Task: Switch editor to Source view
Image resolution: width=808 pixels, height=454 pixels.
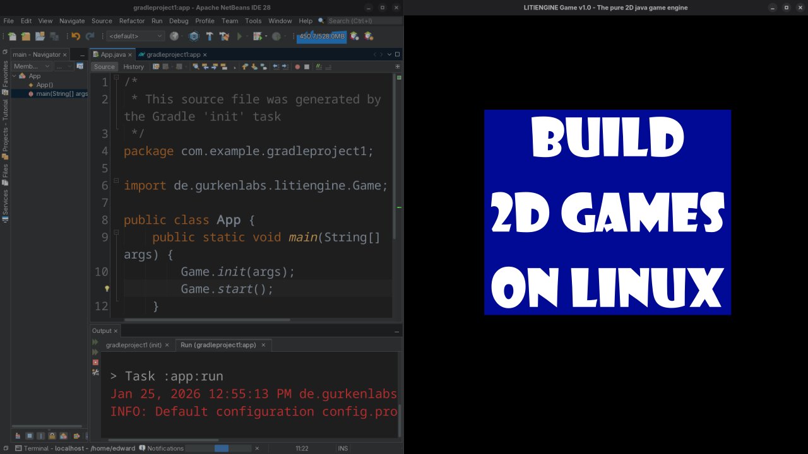Action: 104,66
